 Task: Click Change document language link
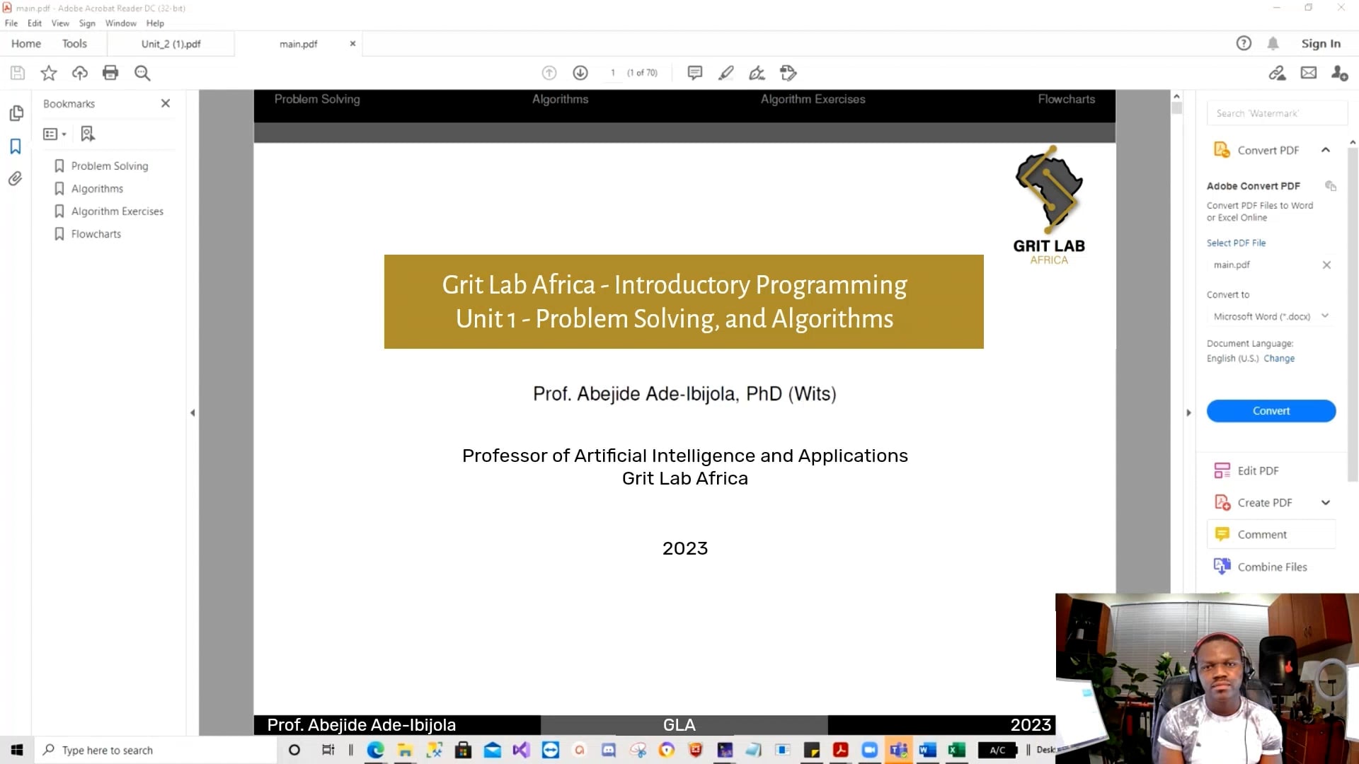(1279, 359)
